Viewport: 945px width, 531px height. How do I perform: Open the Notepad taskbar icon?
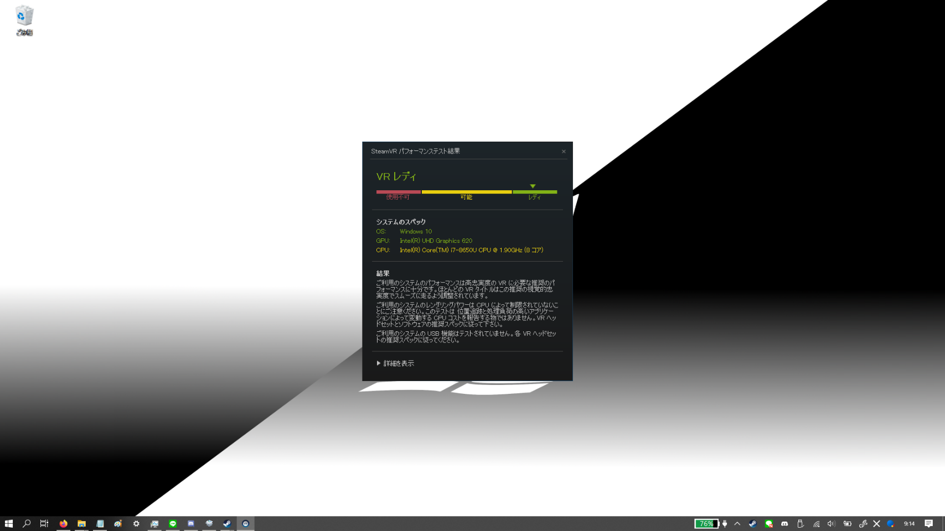coord(100,523)
